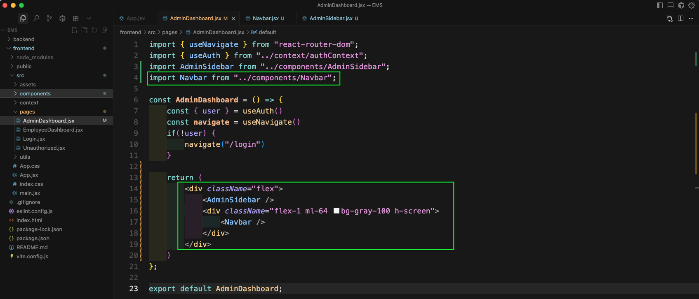Screen dimensions: 699x299
Task: Open AdminDashboard.jsx in the file tree
Action: tap(49, 121)
